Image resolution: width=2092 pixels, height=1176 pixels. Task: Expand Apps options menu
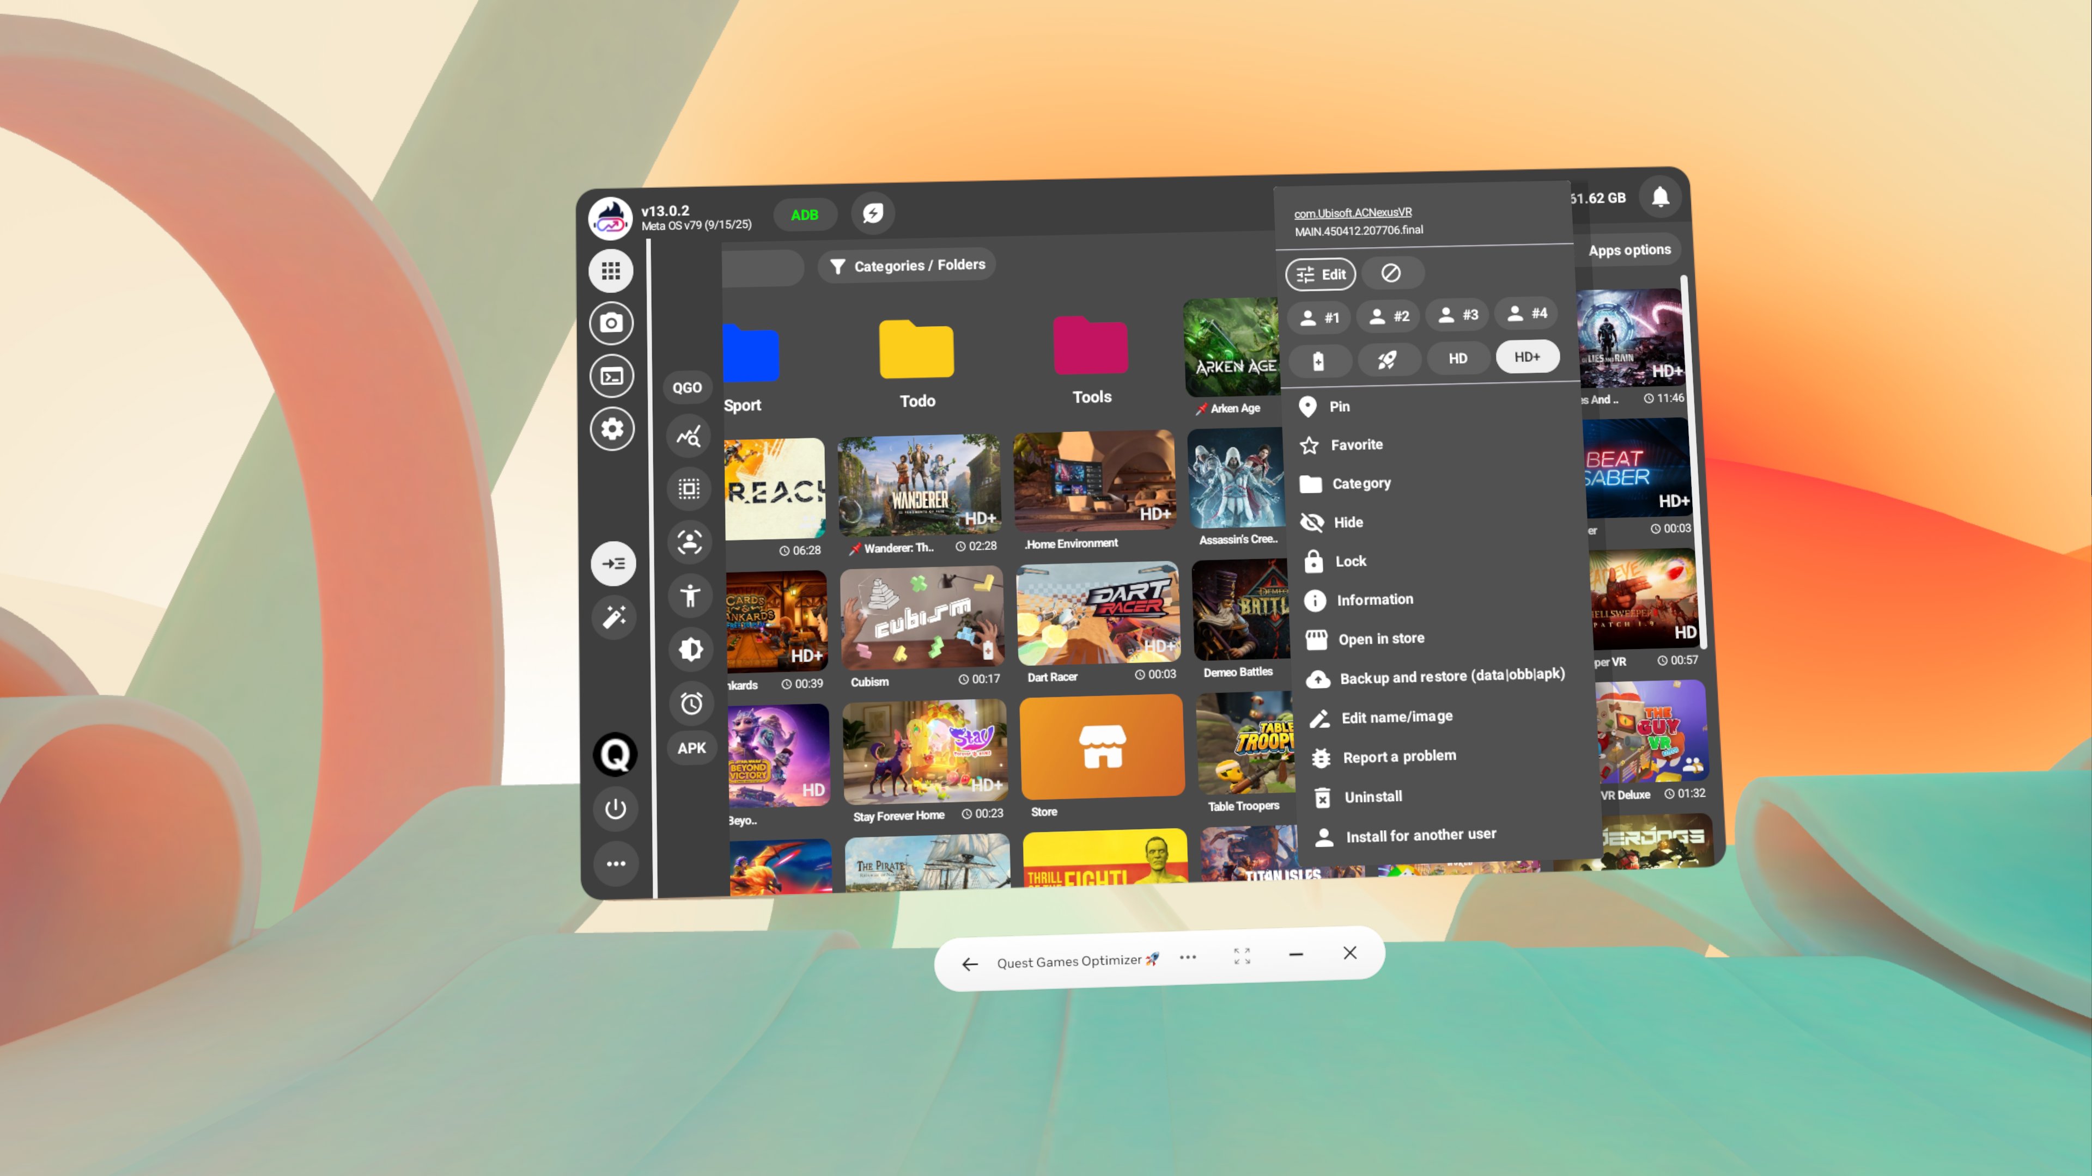coord(1628,250)
